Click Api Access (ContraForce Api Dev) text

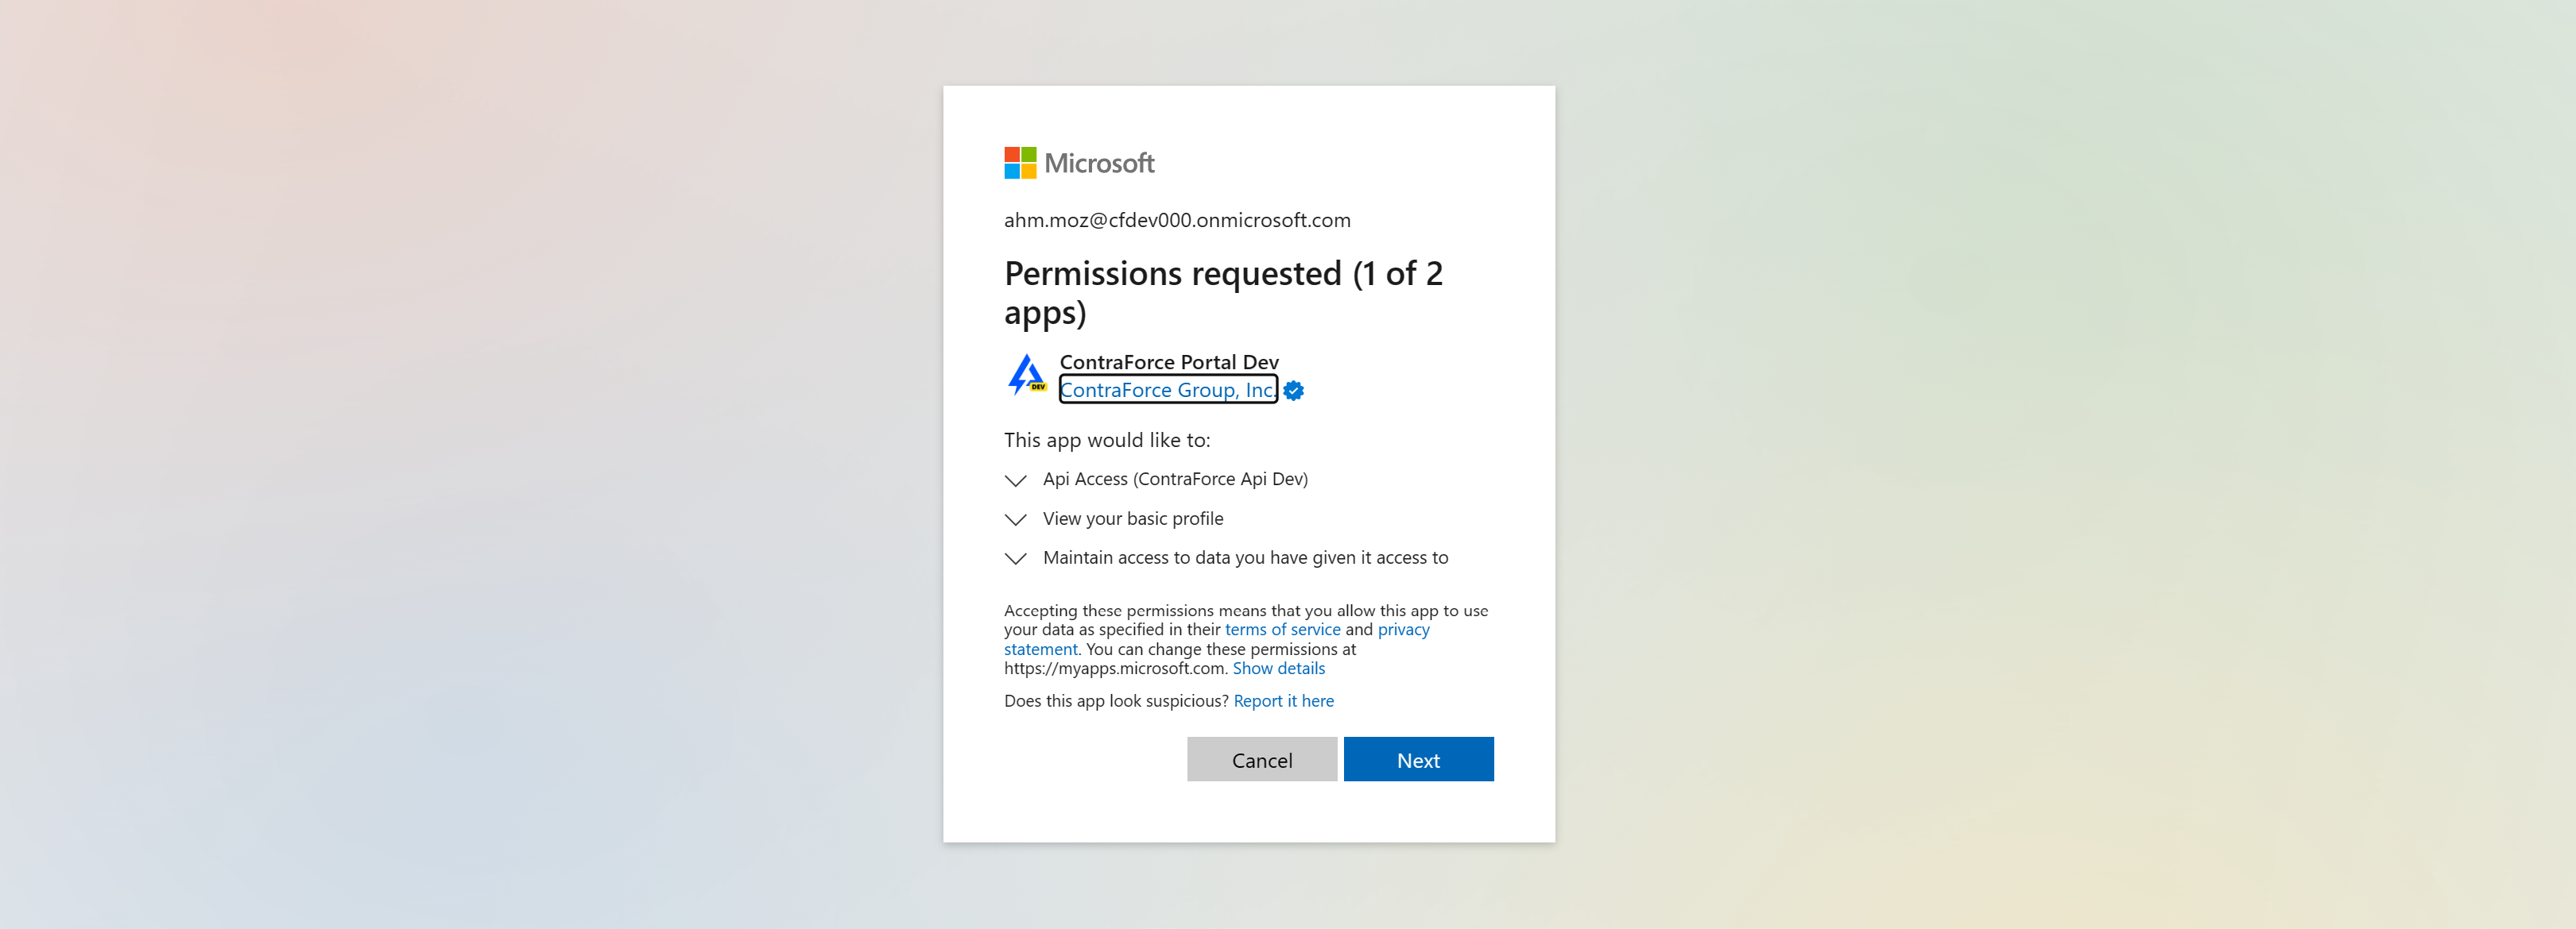[x=1175, y=480]
